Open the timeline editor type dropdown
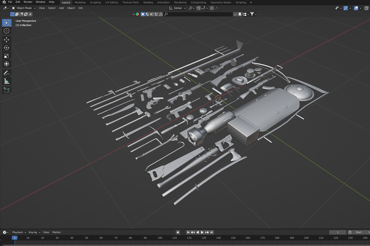 [x=6, y=232]
